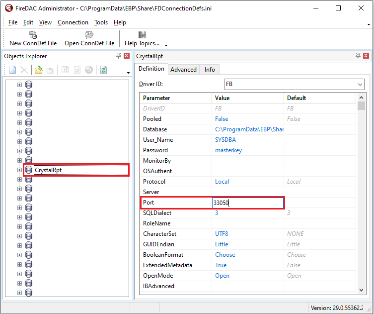Viewport: 374px width, 314px height.
Task: Select the CrystalRpt connection in the tree
Action: tap(48, 170)
